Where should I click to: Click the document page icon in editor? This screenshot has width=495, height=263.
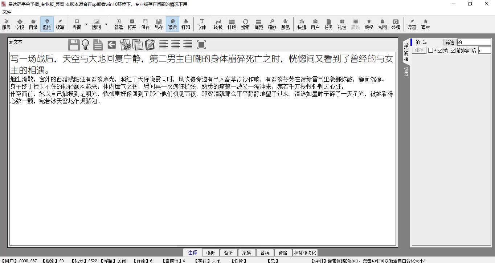(98, 45)
